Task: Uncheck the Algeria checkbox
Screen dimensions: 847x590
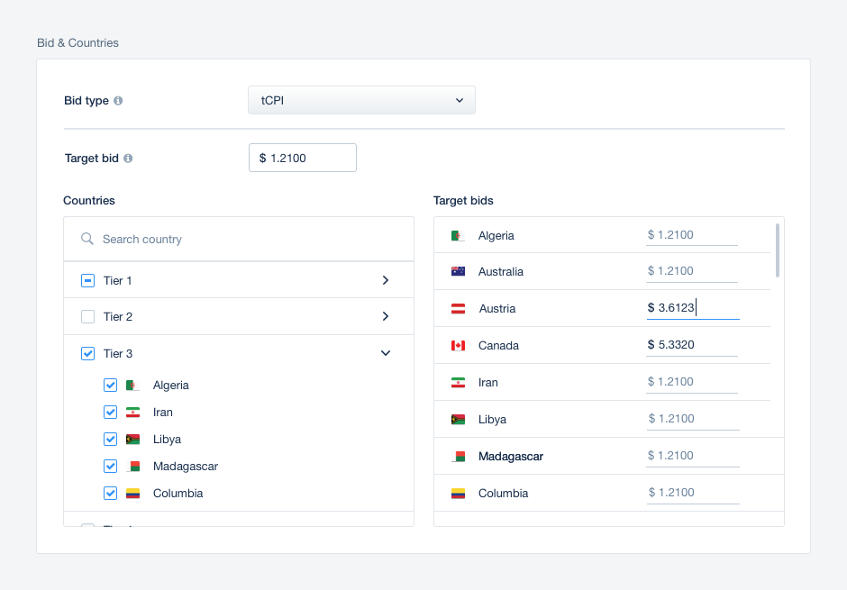Action: 110,386
